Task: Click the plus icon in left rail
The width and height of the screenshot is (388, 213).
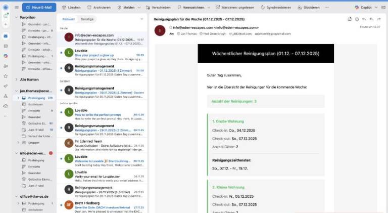Action: click(x=6, y=24)
